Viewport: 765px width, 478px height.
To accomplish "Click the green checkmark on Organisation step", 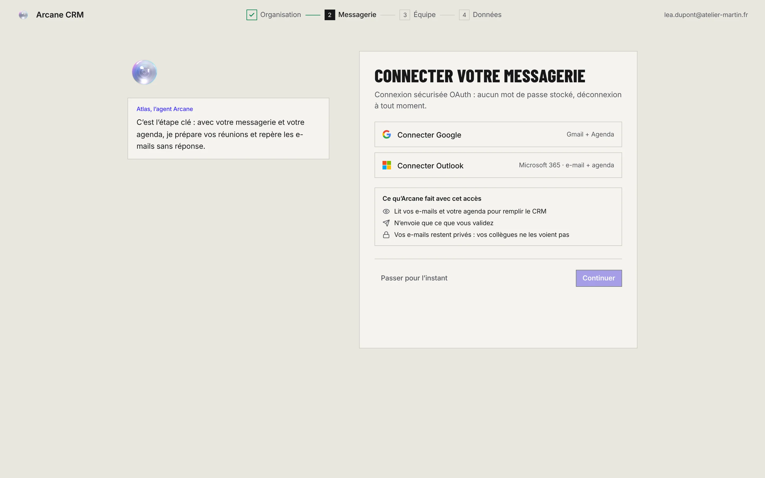I will click(x=252, y=15).
